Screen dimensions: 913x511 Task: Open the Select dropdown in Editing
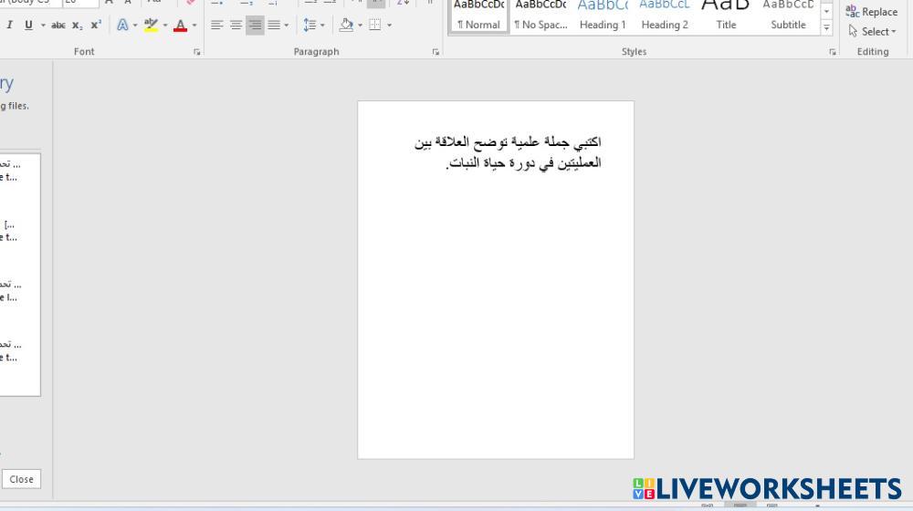pos(873,31)
